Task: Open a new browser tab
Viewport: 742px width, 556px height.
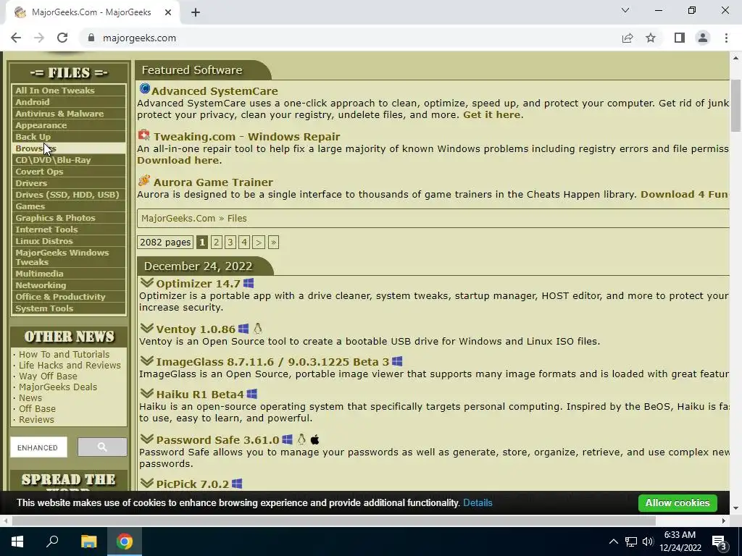Action: pyautogui.click(x=196, y=13)
